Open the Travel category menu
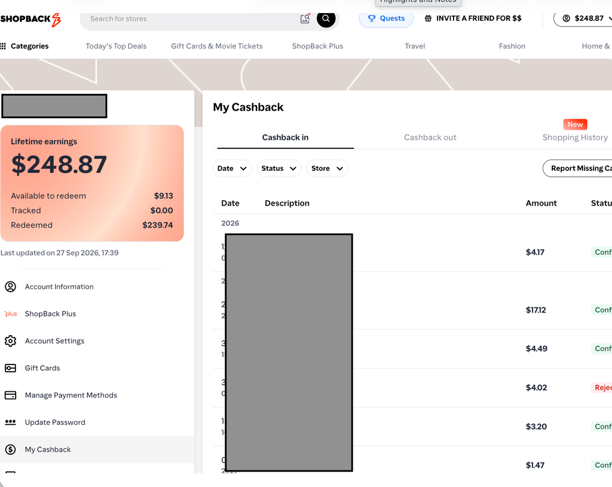This screenshot has height=487, width=612. coord(415,46)
